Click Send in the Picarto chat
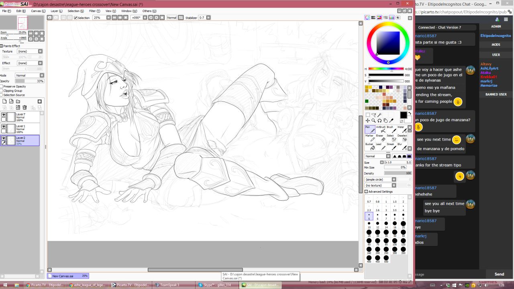514x289 pixels. [x=499, y=274]
